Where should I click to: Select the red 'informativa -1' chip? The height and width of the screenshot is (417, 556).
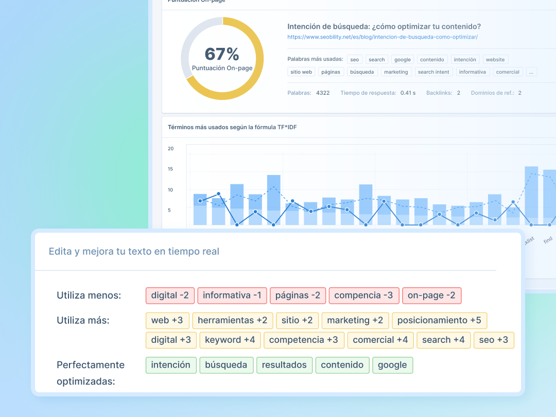pyautogui.click(x=232, y=296)
